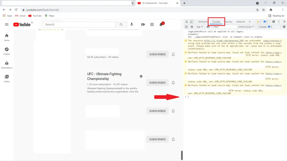Screen dimensions: 287x161
Task: Open the extensions puzzle icon
Action: [271, 10]
